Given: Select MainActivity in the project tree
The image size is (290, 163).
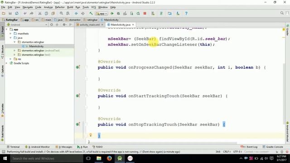Looking at the screenshot, I should [x=36, y=46].
